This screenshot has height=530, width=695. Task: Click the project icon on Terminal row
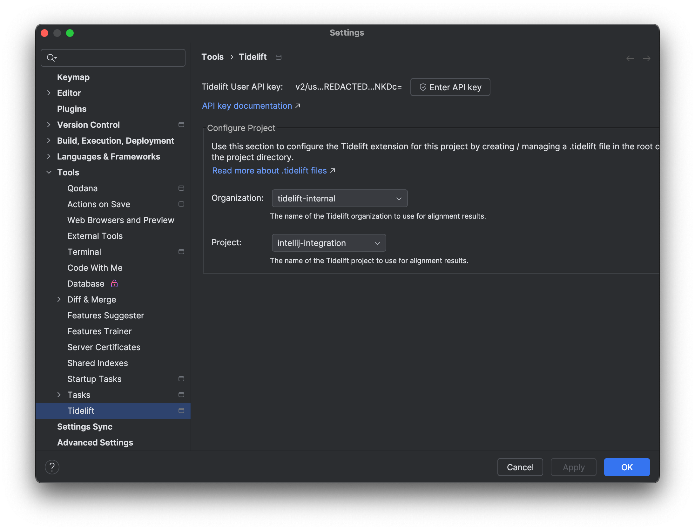coord(181,252)
